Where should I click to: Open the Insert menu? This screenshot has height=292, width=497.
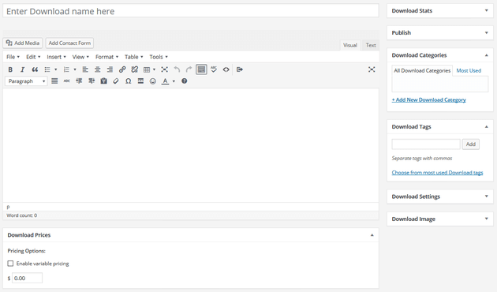click(56, 57)
